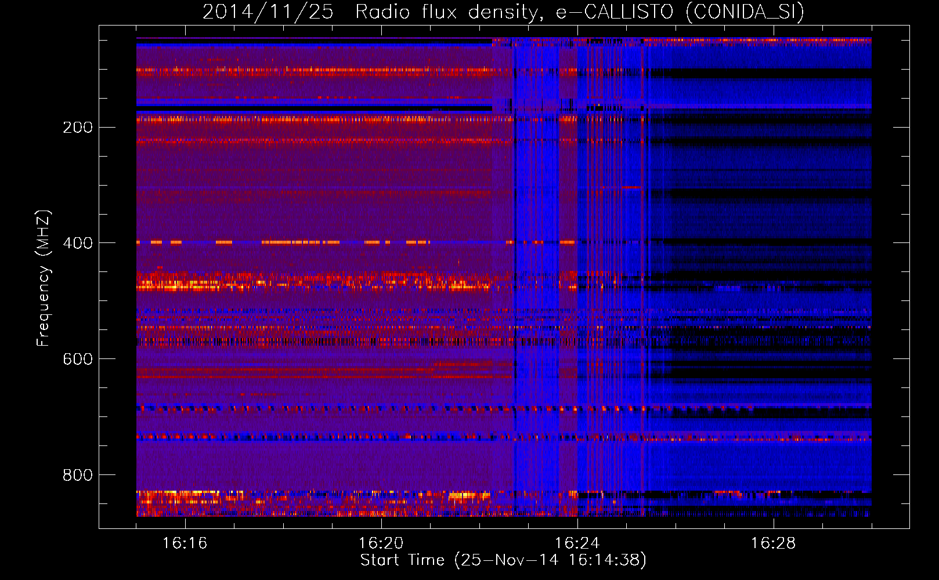
Task: Click the '200' frequency tick label
Action: pyautogui.click(x=78, y=127)
